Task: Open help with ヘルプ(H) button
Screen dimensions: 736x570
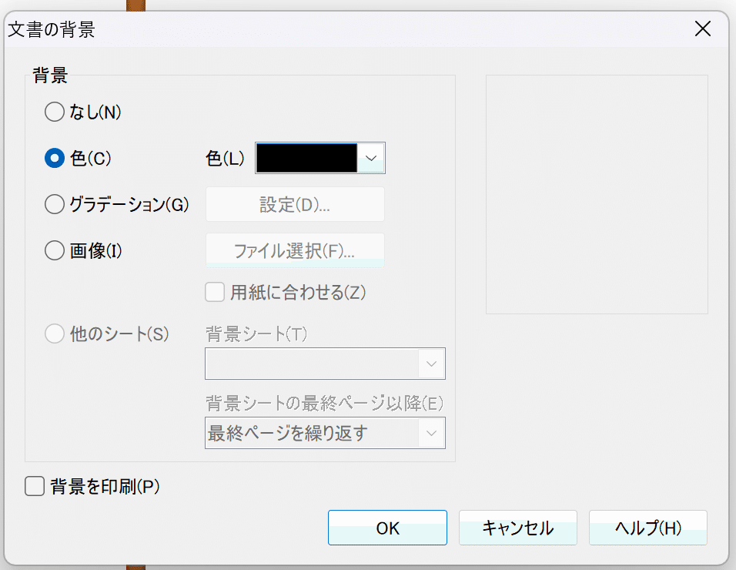Action: [647, 528]
